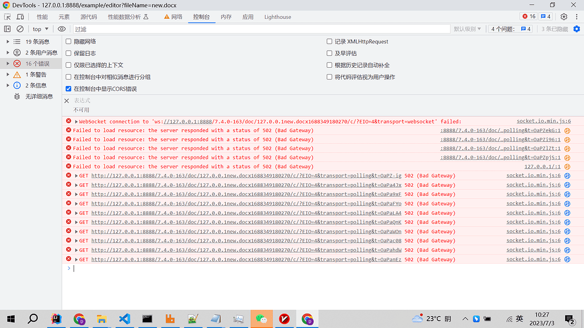584x328 pixels.
Task: Enable the 保留日志 checkbox
Action: 70,54
